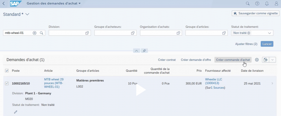Click the pencil edit icon in row
Viewport: 281px width, 116px height.
16,112
